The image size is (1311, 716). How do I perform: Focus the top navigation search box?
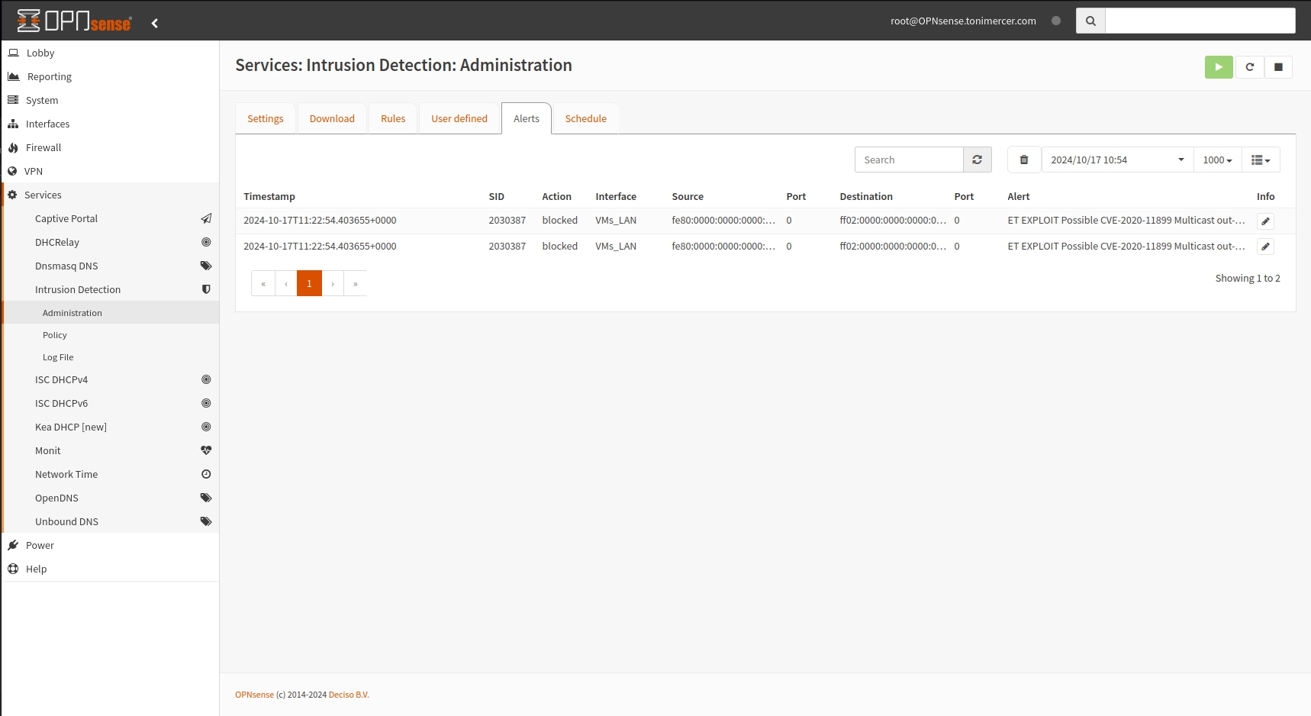click(1200, 21)
